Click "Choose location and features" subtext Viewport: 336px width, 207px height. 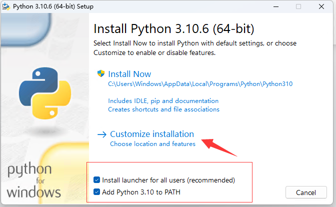click(152, 144)
